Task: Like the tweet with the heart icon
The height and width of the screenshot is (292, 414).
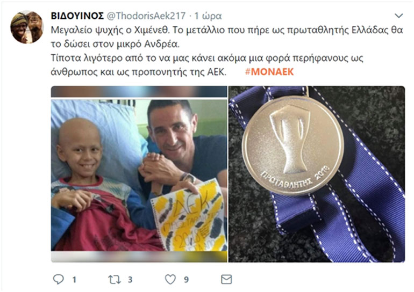Action: [170, 279]
